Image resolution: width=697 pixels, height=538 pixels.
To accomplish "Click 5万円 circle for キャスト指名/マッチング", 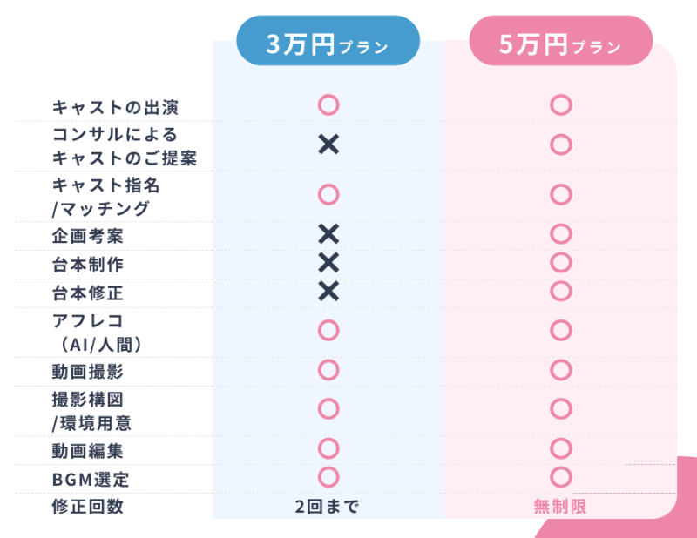I will (x=560, y=193).
